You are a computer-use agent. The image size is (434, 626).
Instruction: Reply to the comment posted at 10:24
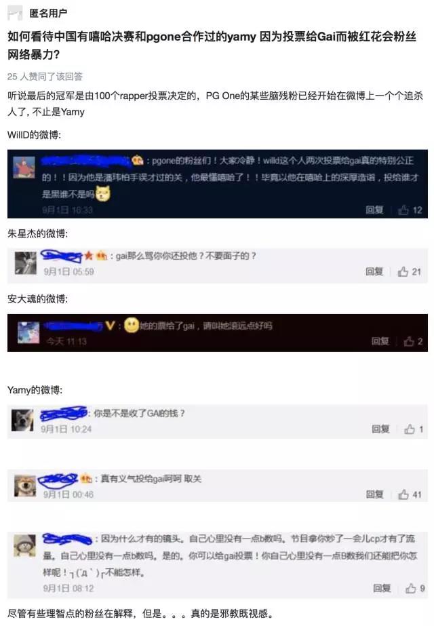click(380, 429)
